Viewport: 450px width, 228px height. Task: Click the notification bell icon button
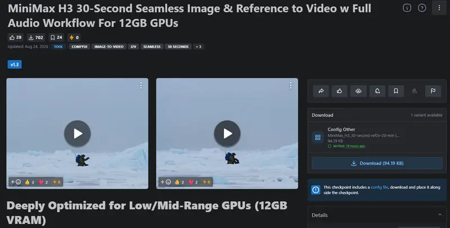click(x=377, y=91)
